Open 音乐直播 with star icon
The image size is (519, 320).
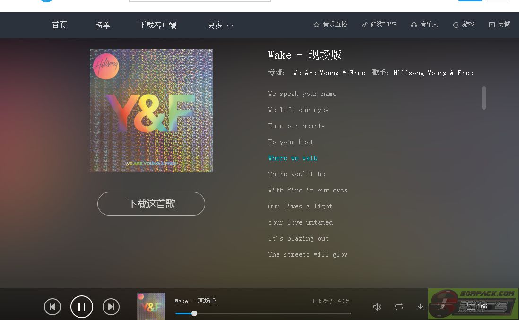330,25
